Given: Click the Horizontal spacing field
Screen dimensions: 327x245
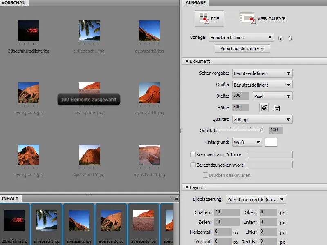Looking at the screenshot, I should pos(223,232).
